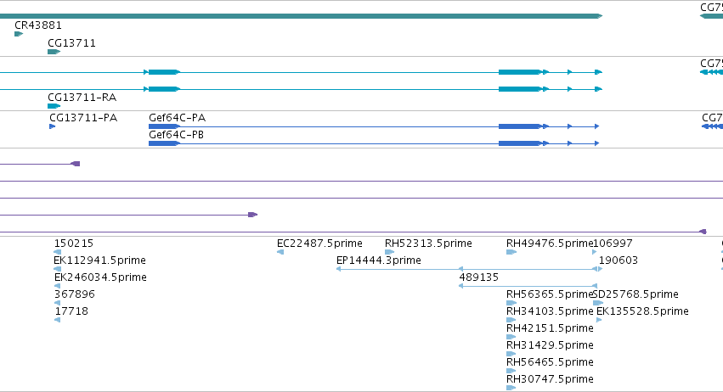Click the long teal gene bar at top
This screenshot has height=392, width=723.
tap(301, 16)
